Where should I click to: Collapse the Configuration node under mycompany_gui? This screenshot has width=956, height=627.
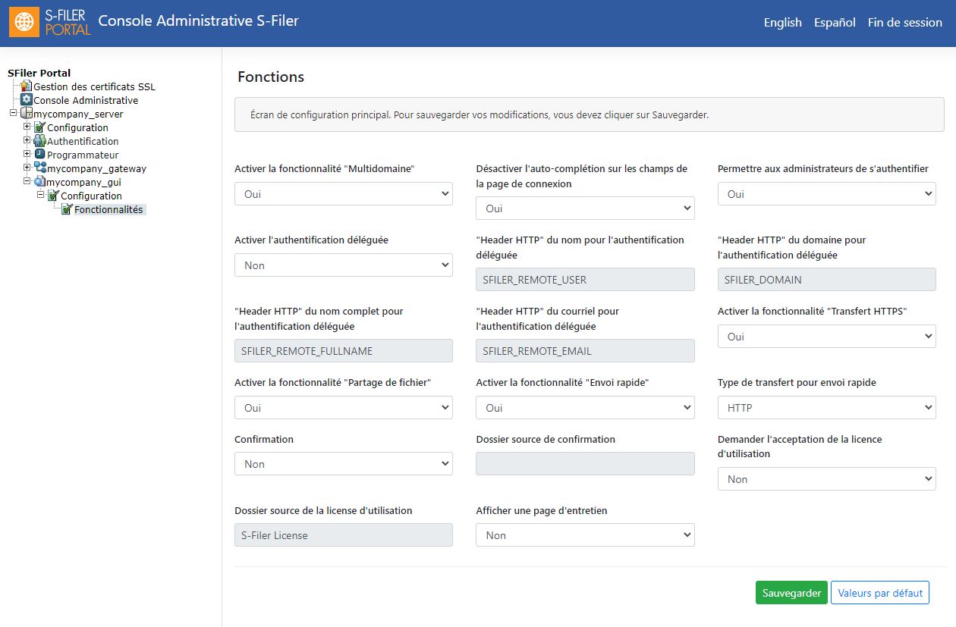click(x=41, y=195)
